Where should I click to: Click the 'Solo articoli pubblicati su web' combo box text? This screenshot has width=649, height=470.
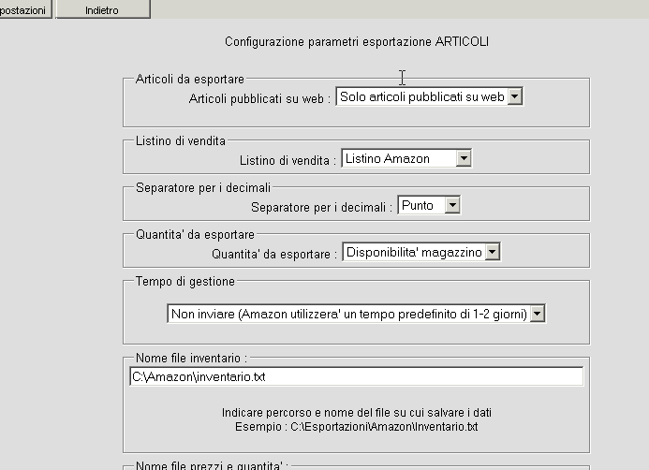click(421, 96)
